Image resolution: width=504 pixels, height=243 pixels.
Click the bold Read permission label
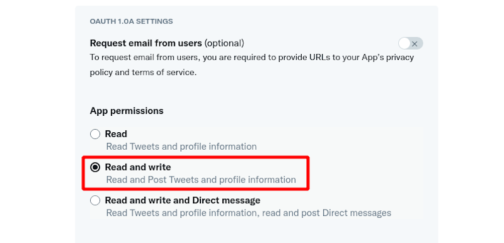coord(116,133)
